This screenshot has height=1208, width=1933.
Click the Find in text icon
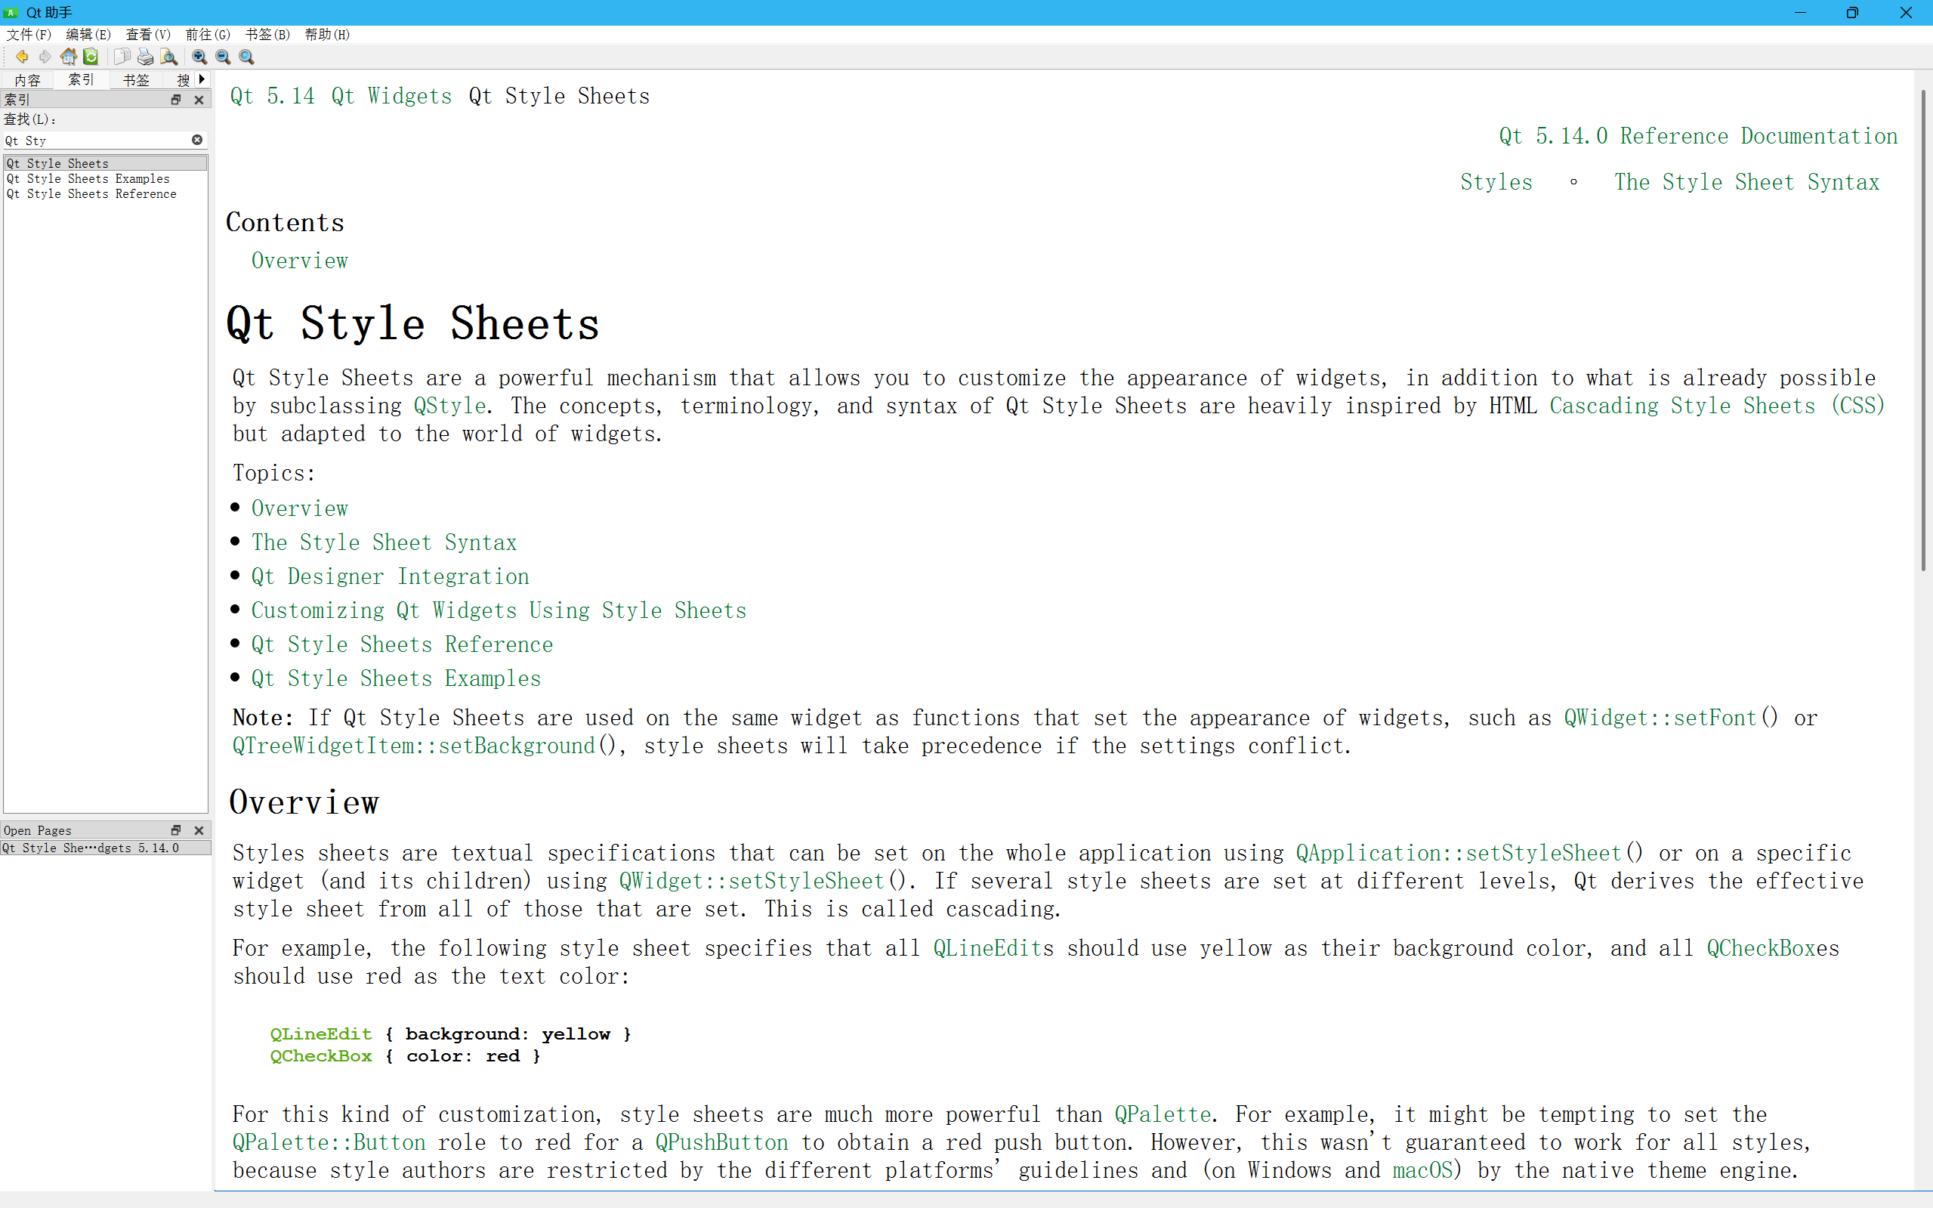click(168, 57)
